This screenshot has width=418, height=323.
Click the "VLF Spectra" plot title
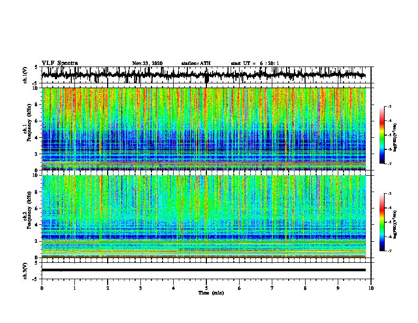(x=60, y=63)
